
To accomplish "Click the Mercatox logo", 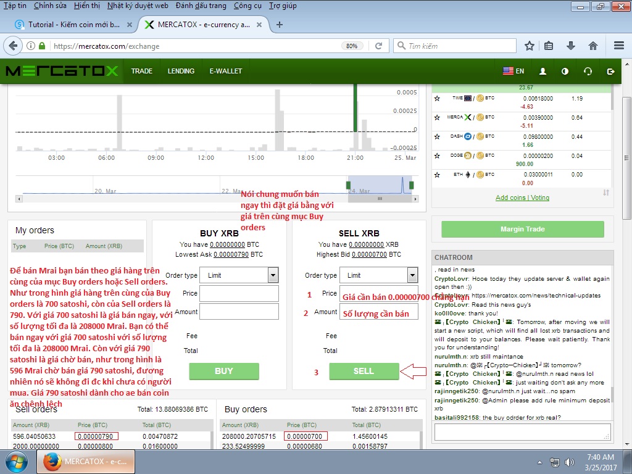I will (x=62, y=71).
